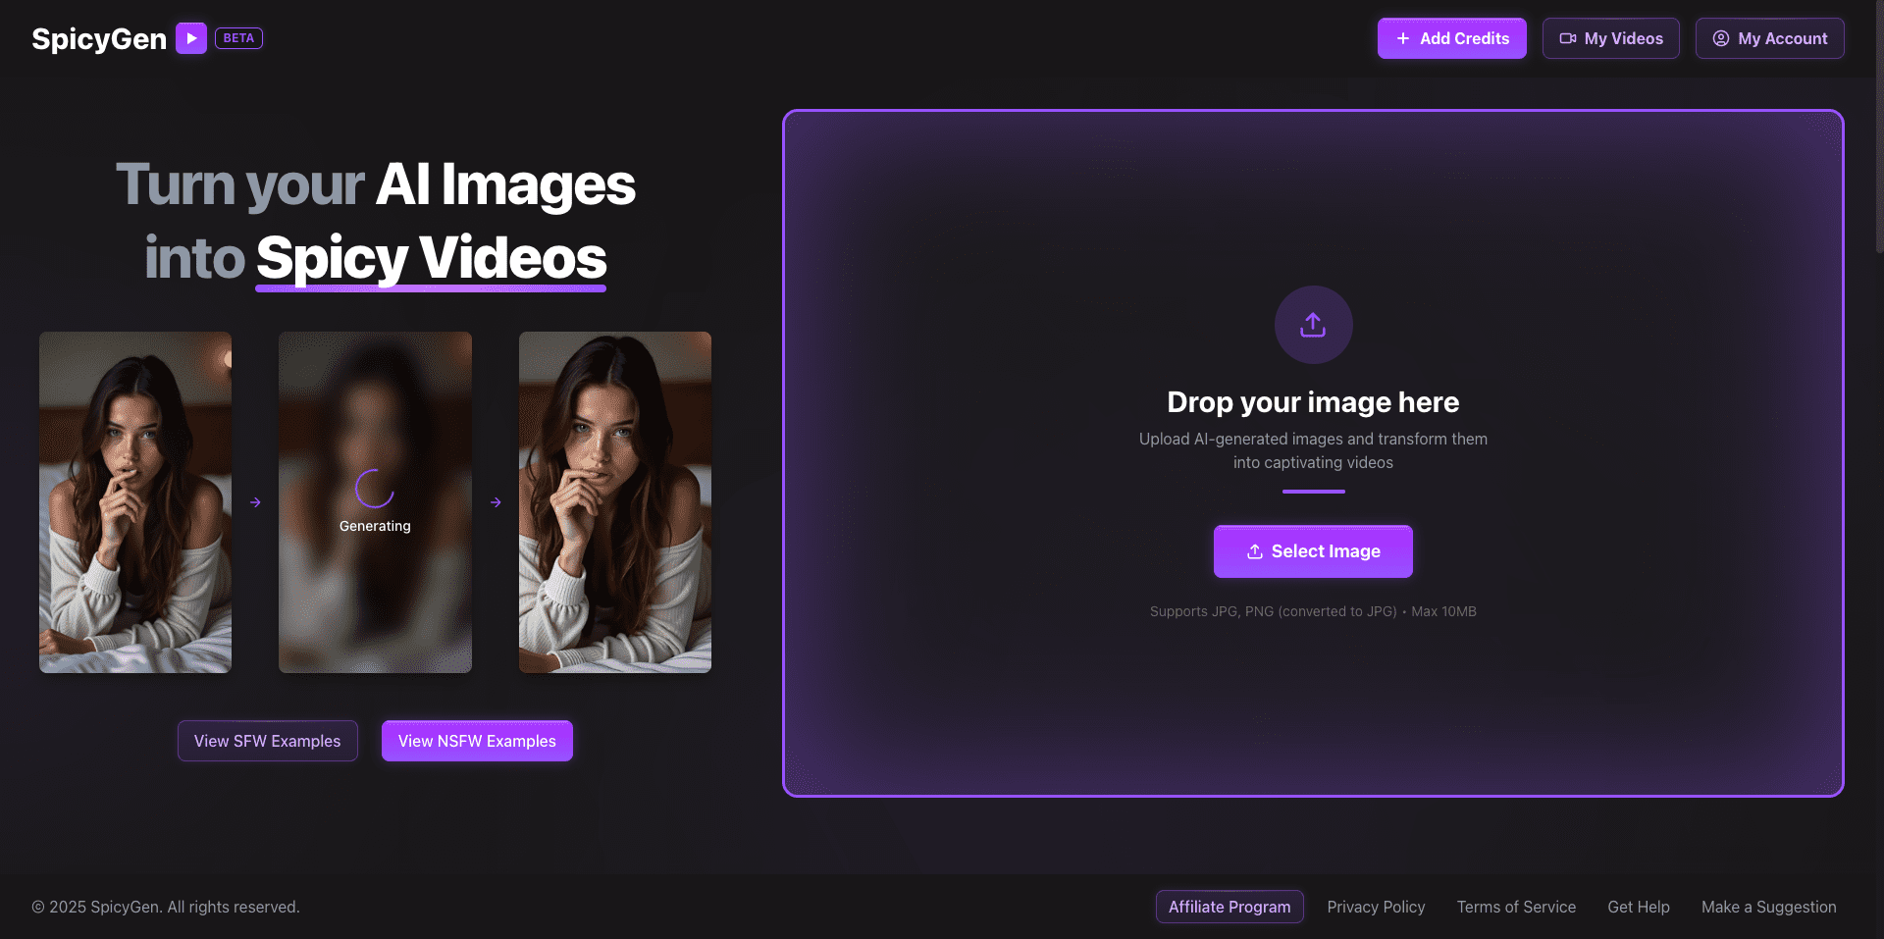Open the Affiliate Program link
This screenshot has height=939, width=1884.
pos(1229,907)
